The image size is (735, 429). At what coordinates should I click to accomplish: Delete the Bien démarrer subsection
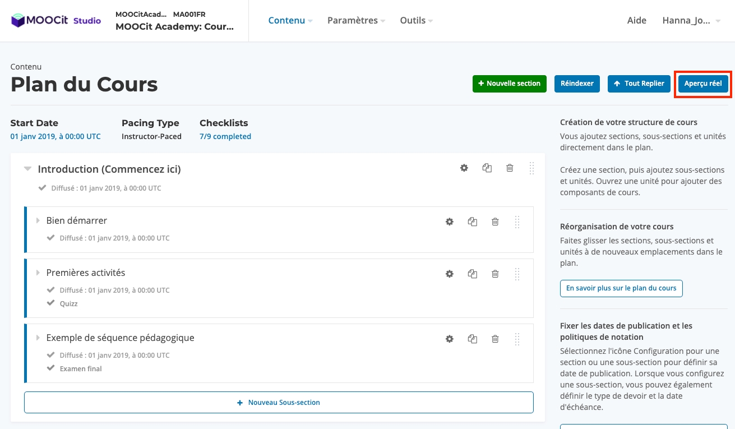(x=495, y=222)
